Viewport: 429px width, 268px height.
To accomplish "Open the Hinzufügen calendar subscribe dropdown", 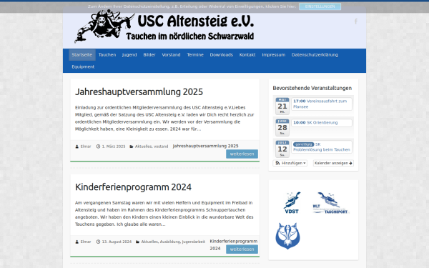I will click(x=290, y=163).
